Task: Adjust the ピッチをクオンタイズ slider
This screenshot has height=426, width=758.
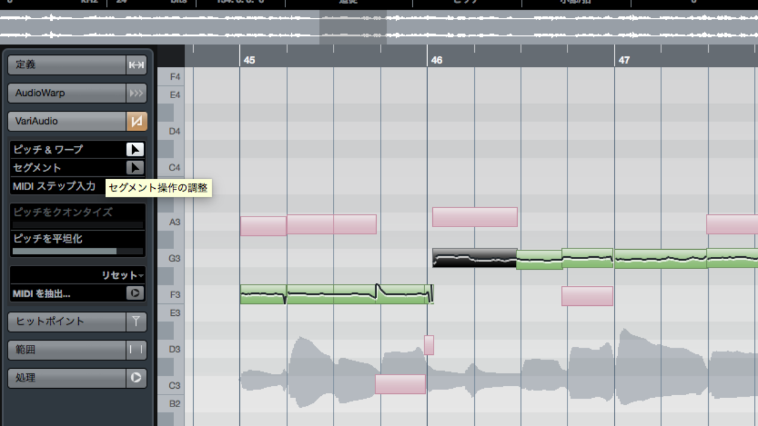Action: (x=78, y=225)
